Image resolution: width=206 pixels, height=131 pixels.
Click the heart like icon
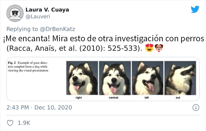tap(10, 123)
